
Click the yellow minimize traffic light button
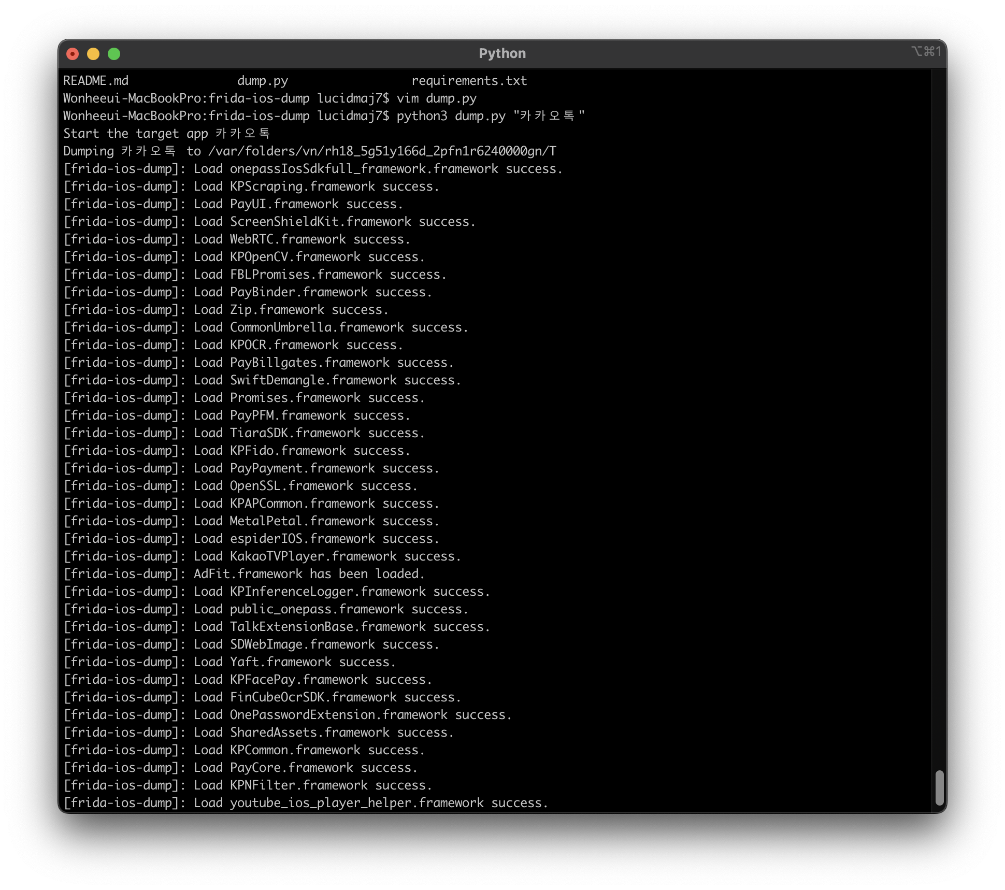click(x=93, y=53)
